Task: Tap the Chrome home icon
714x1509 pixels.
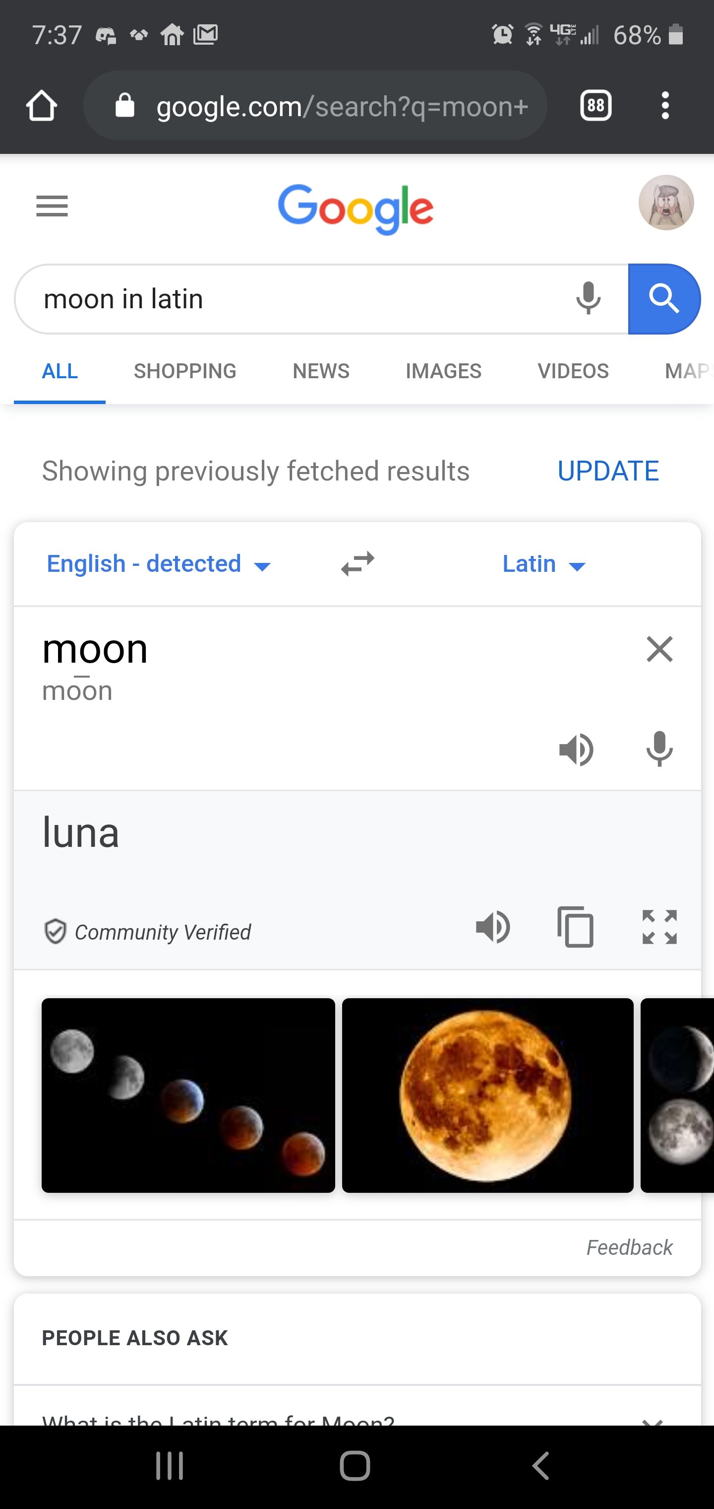Action: pos(42,106)
